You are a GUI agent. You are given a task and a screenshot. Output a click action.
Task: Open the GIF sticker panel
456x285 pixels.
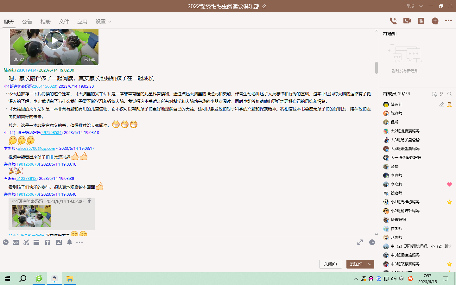tap(16, 242)
